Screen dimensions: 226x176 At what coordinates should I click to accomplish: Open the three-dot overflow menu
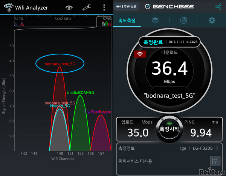pos(104,8)
